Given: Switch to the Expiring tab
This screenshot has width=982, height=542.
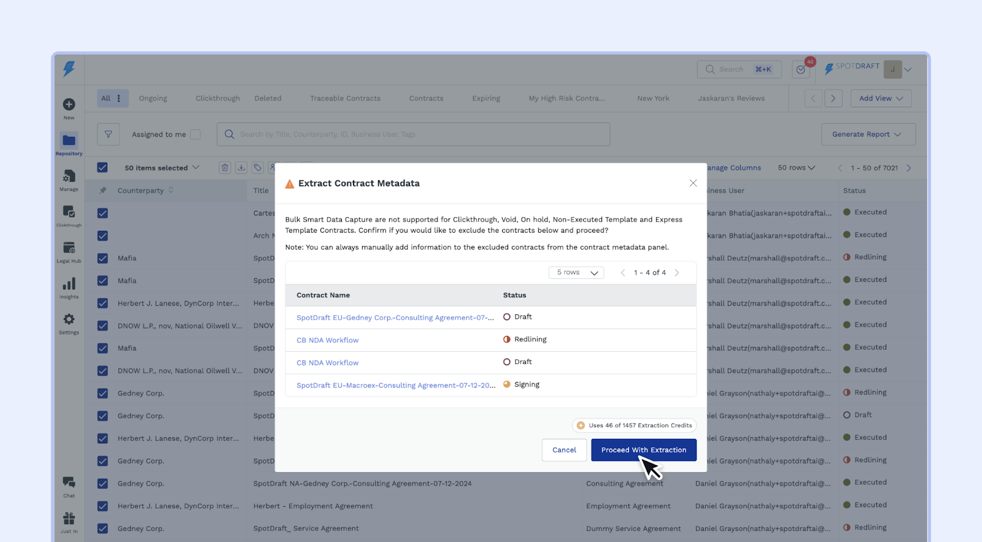Looking at the screenshot, I should pyautogui.click(x=486, y=98).
